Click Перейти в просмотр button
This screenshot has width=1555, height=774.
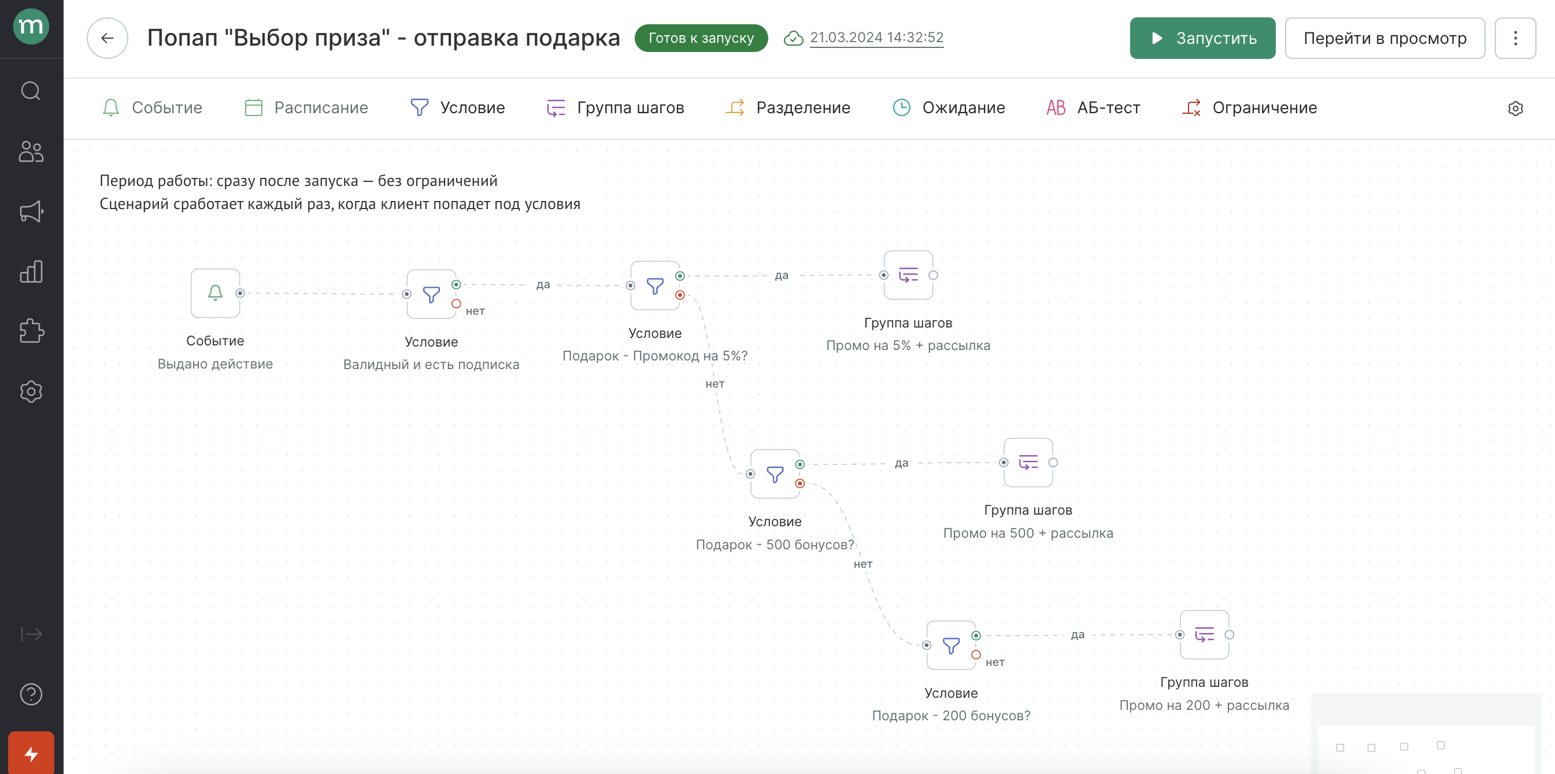[x=1385, y=38]
